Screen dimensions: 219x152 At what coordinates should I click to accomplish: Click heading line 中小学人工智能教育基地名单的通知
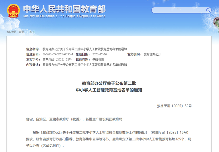point(109,90)
